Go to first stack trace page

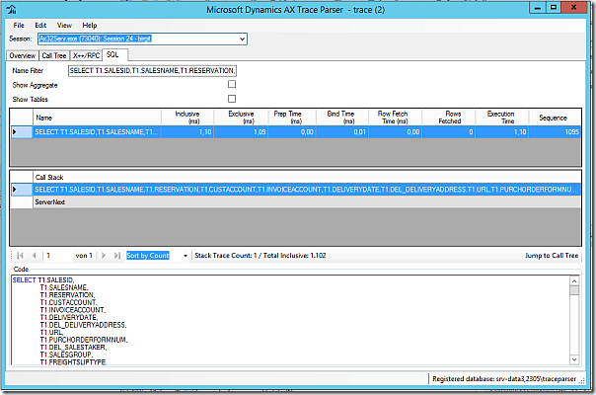tap(20, 256)
